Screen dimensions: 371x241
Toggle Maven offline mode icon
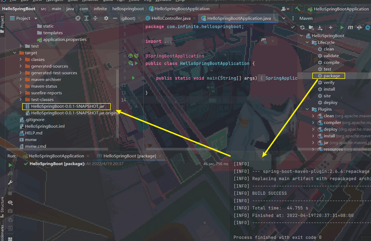tap(359, 28)
